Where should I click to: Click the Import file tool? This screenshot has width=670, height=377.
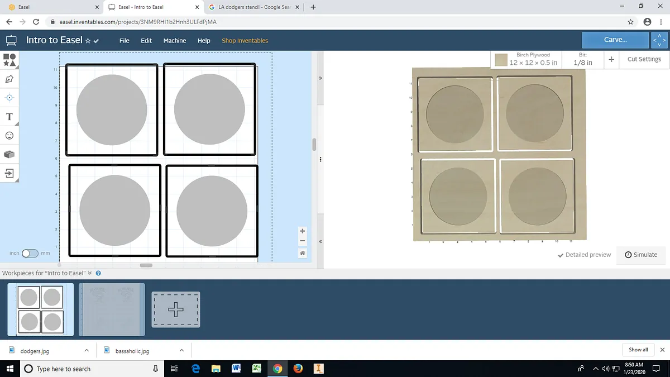tap(9, 174)
